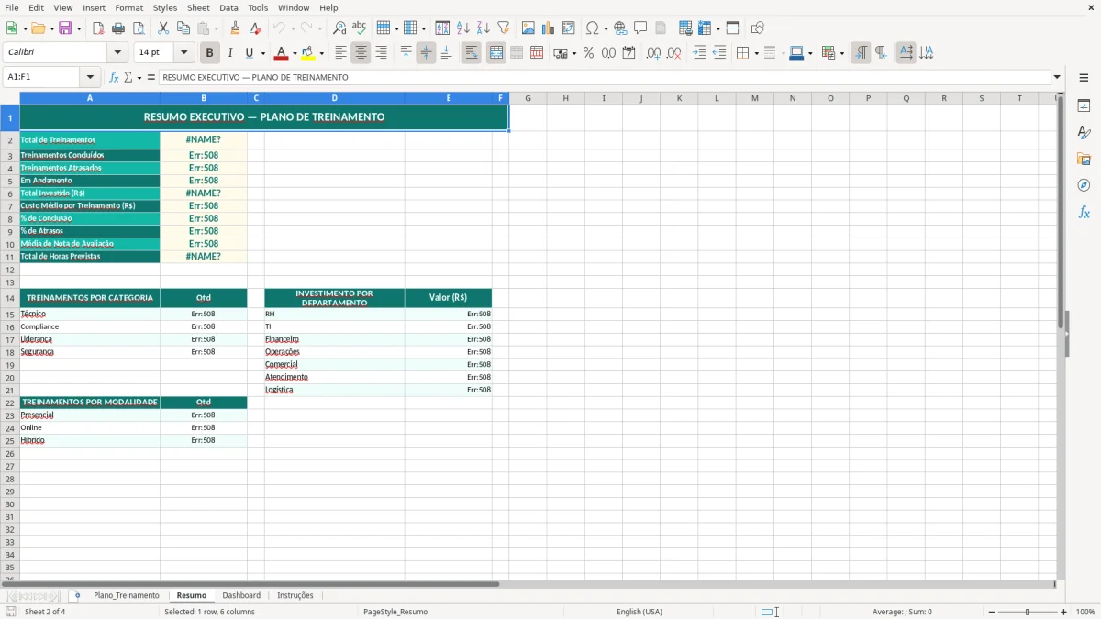Open the Format menu

128,7
